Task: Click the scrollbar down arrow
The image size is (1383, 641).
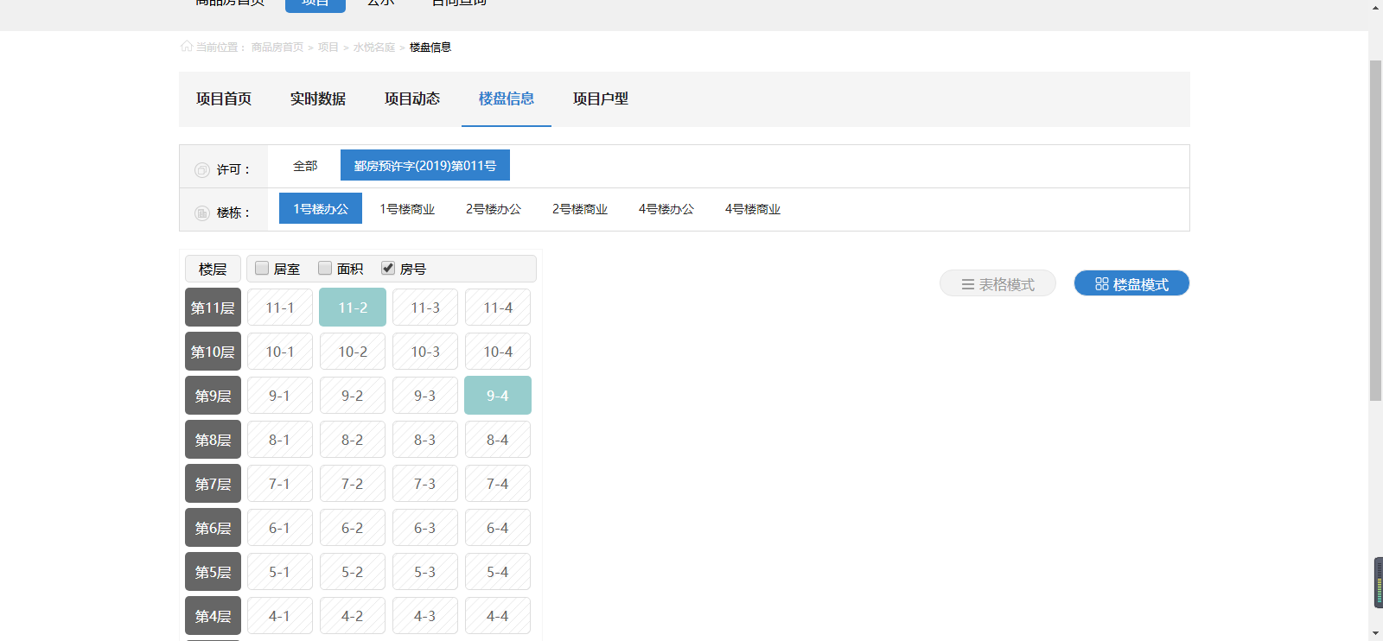Action: coord(1376,633)
